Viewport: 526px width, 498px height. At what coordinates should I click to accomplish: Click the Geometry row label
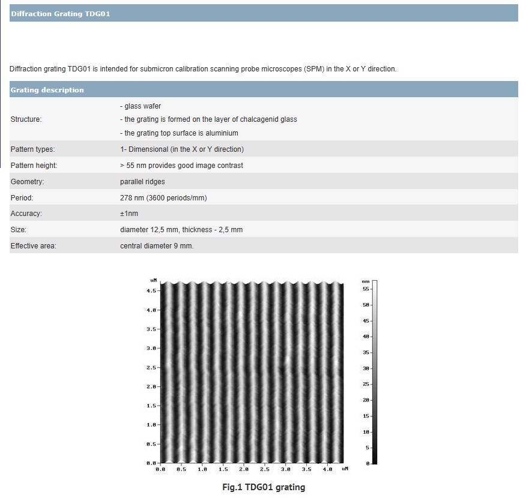pos(28,182)
